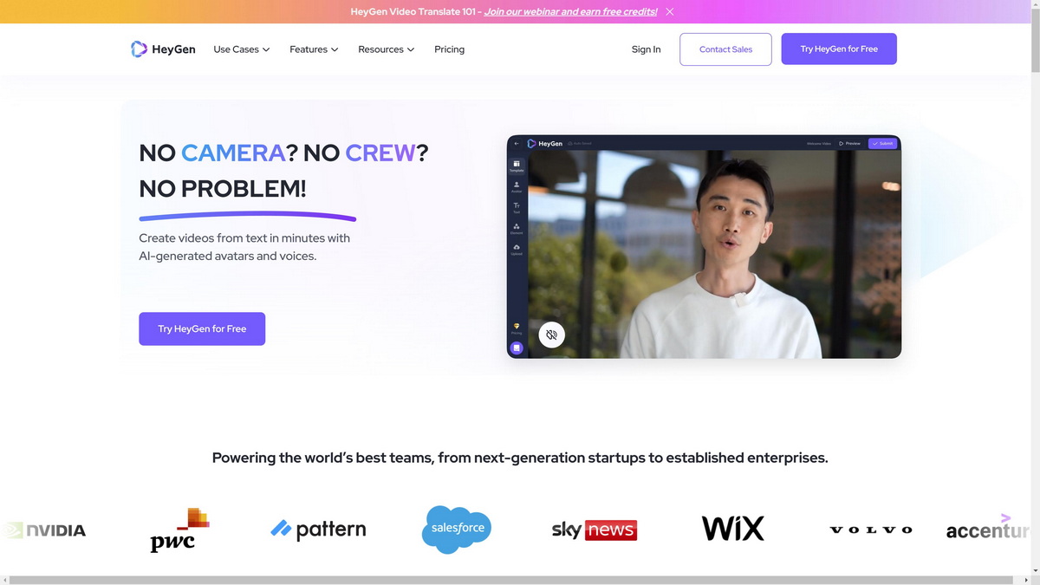1040x585 pixels.
Task: Expand the Resources dropdown
Action: tap(387, 49)
